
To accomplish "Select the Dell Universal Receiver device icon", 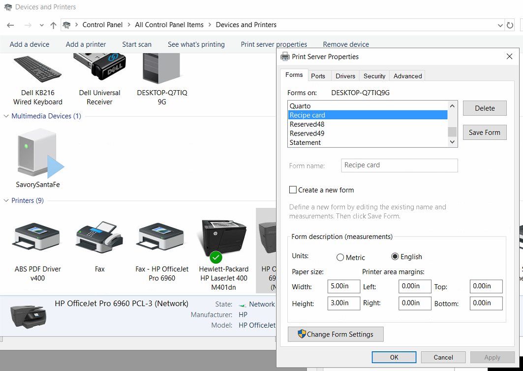I will 99,67.
